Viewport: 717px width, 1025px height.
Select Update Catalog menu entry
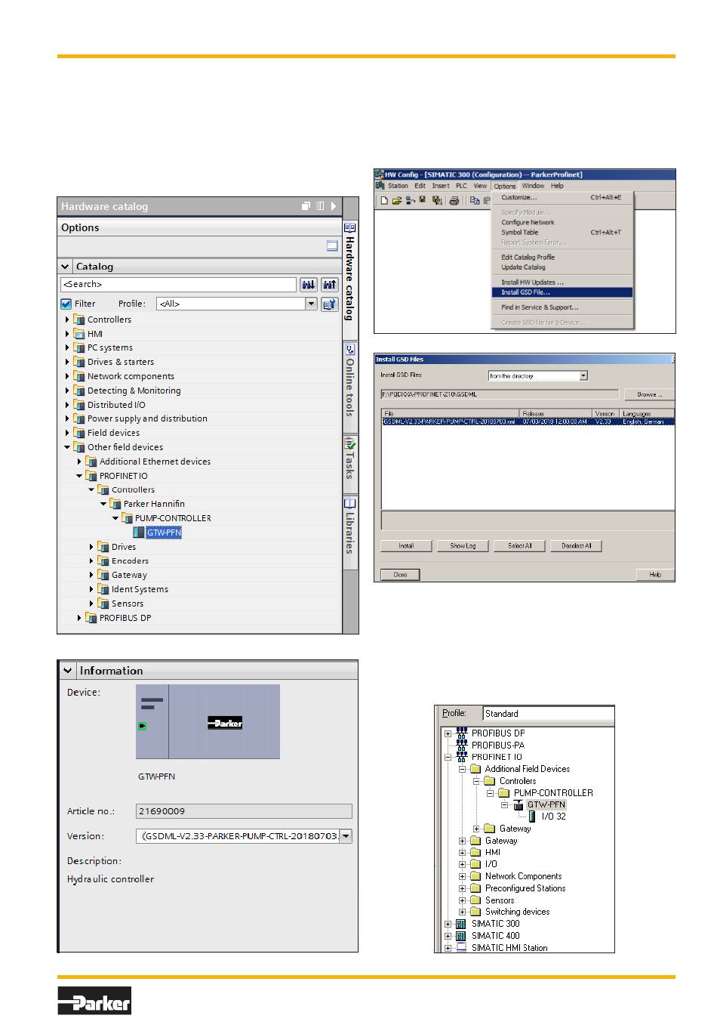pos(562,267)
